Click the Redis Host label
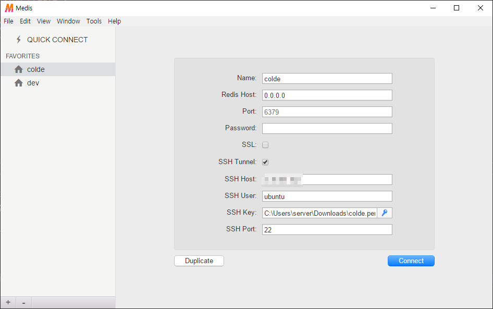The height and width of the screenshot is (309, 493). click(x=239, y=95)
